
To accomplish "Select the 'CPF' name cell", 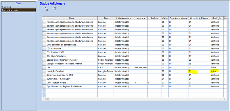I will tap(72, 68).
